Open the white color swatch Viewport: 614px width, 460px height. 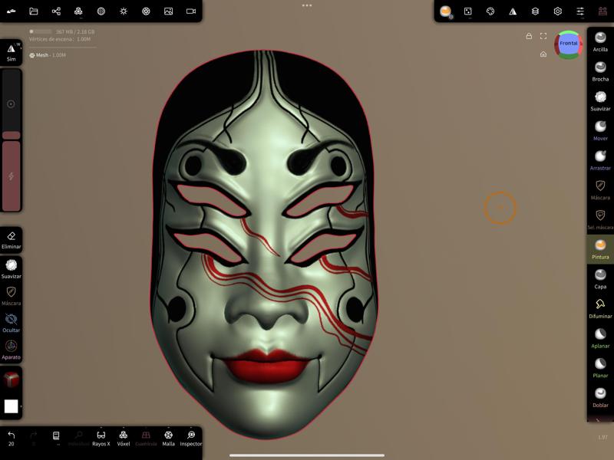click(11, 406)
